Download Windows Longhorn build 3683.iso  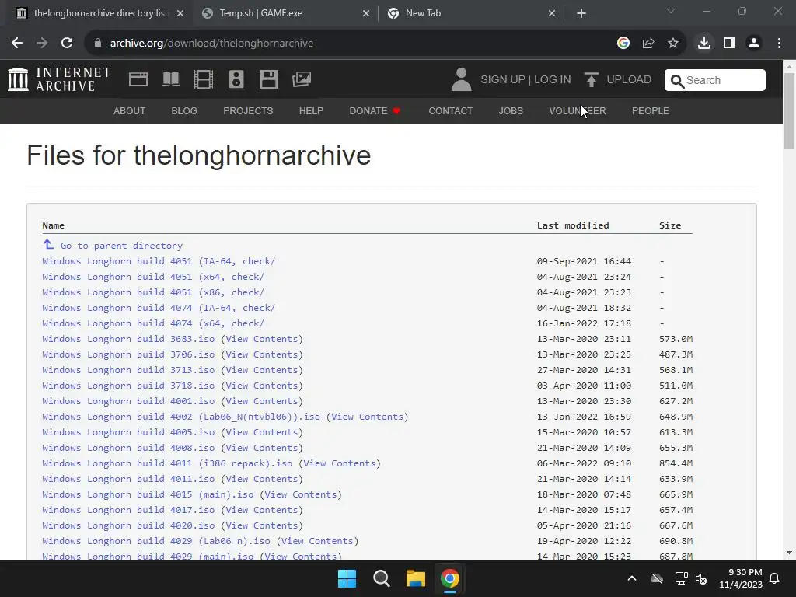(x=128, y=339)
